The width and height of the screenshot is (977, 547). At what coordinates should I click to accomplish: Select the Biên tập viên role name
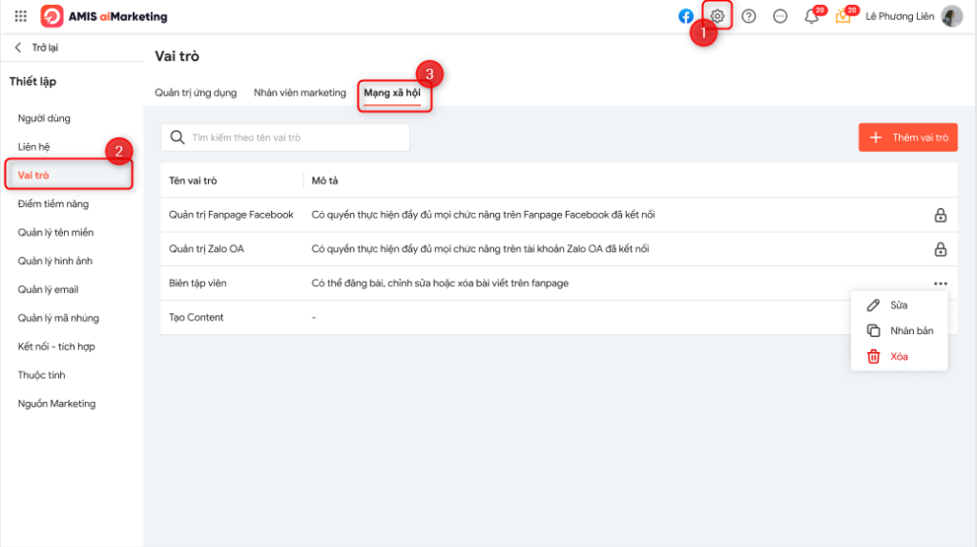(197, 284)
